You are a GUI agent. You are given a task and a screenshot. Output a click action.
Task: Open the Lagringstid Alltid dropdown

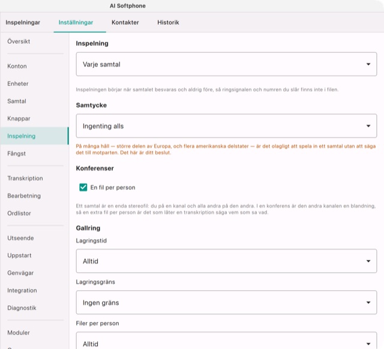pos(226,261)
